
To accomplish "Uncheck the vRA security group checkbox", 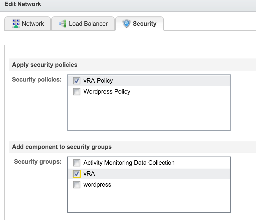I will (x=77, y=174).
